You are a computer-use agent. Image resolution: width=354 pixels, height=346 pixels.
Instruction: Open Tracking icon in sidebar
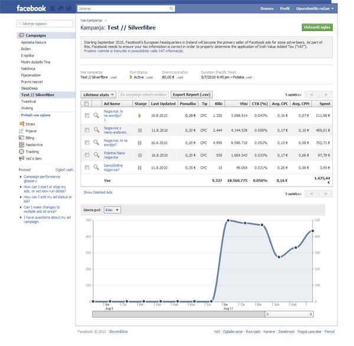click(x=21, y=151)
